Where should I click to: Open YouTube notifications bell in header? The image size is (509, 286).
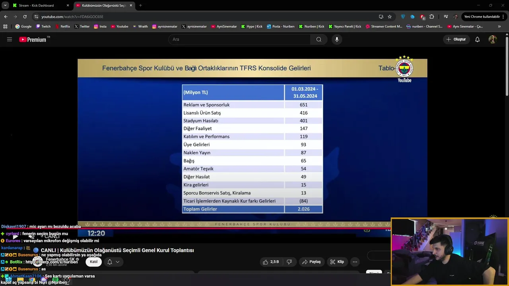point(478,39)
